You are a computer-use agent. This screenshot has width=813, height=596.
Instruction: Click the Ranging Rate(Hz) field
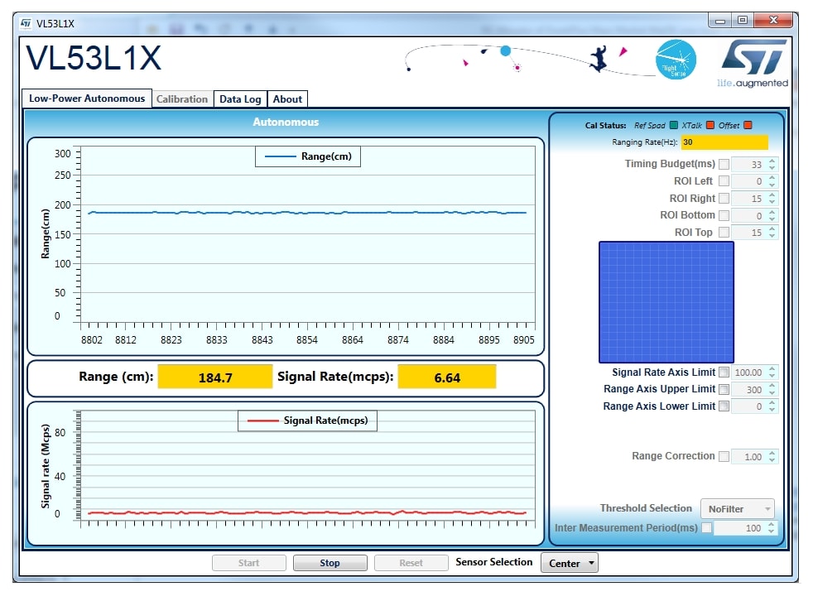[x=724, y=142]
